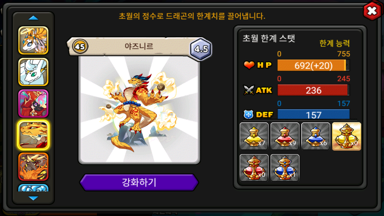Screen dimensions: 384x216
Task: Click the blue shield DEF icon
Action: click(x=249, y=114)
